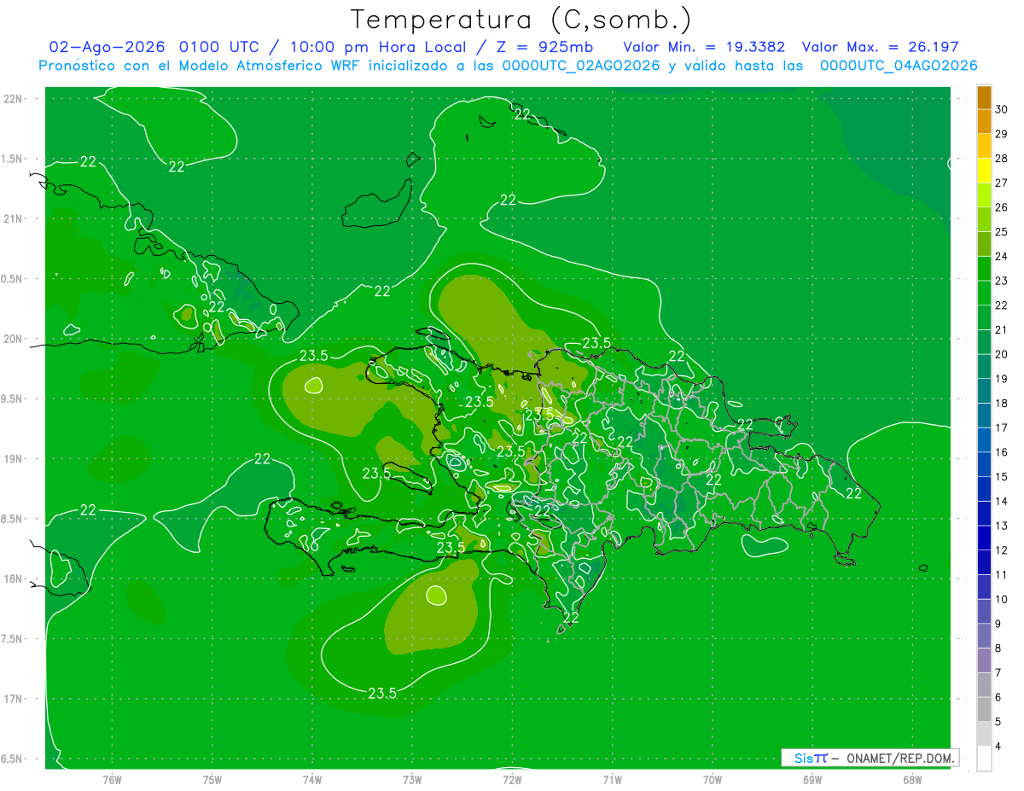Viewport: 1024px width, 791px height.
Task: Click the '68W' longitude axis label
Action: point(912,779)
